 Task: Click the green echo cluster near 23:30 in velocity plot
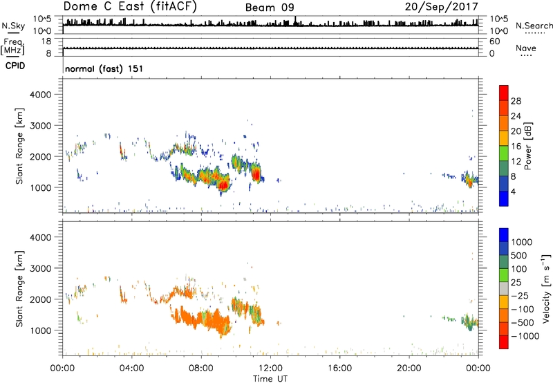click(469, 321)
